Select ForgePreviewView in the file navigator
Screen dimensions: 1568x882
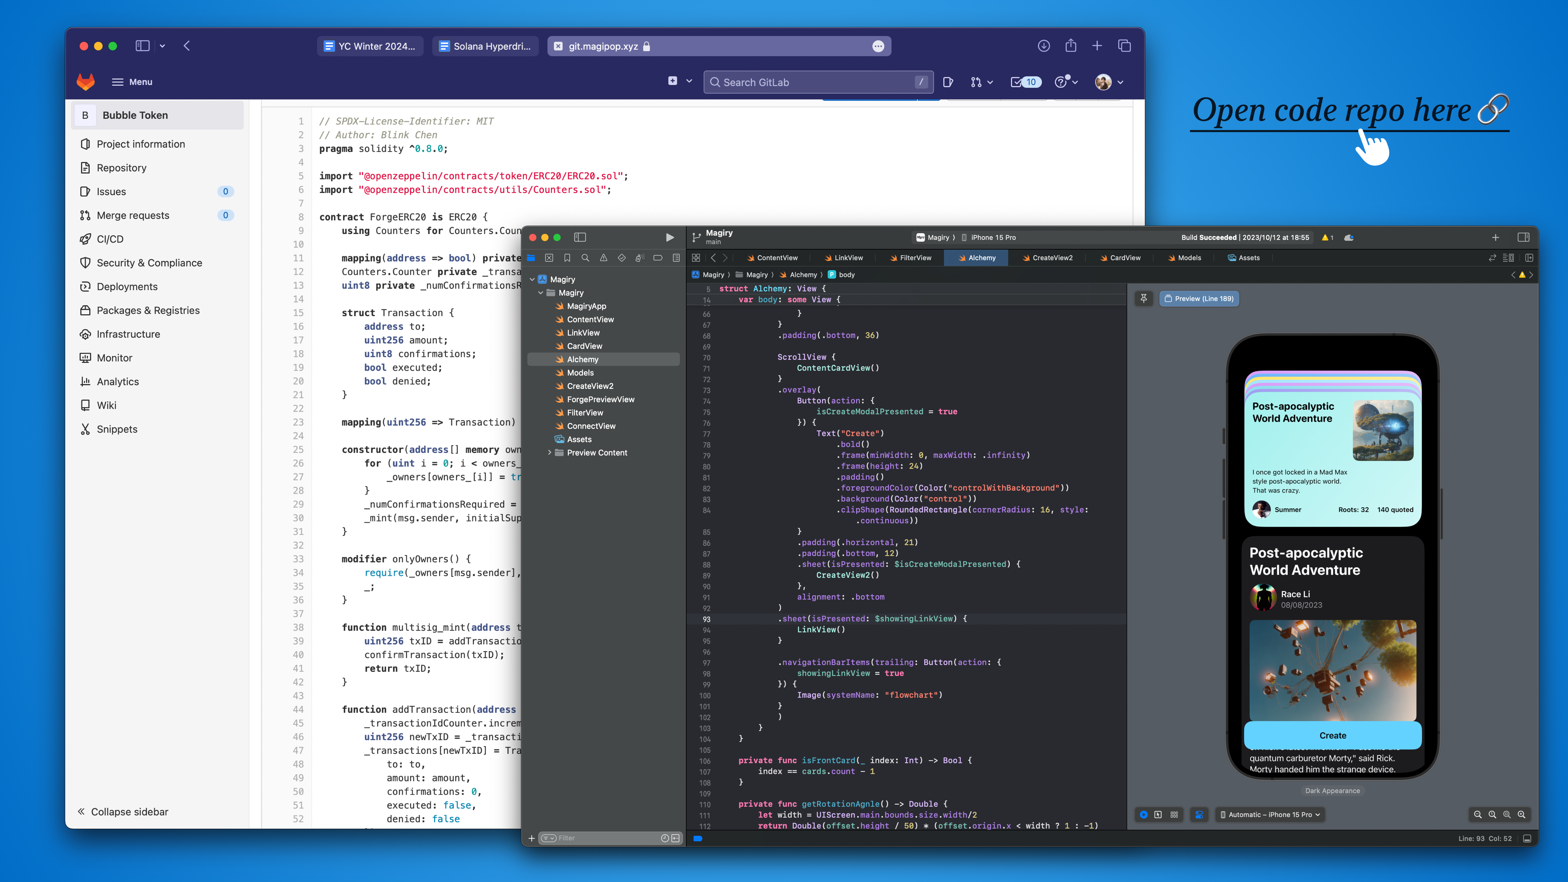pyautogui.click(x=600, y=399)
